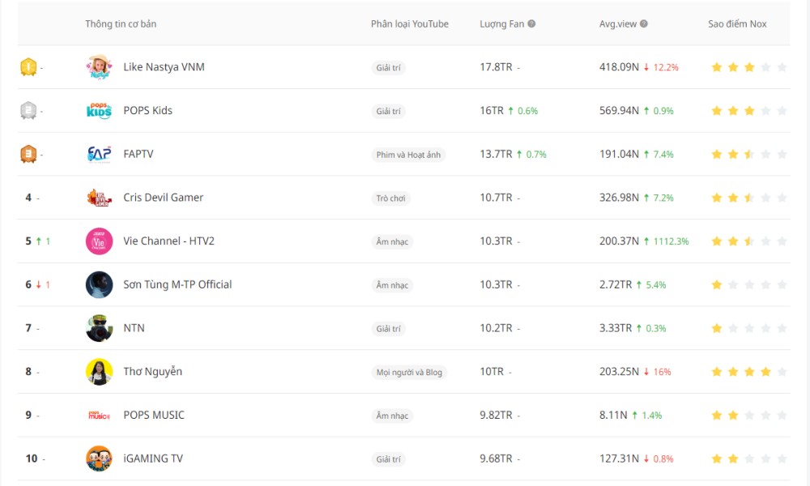810x486 pixels.
Task: Select the Phim và Hoạt ảnh category tag
Action: click(408, 155)
